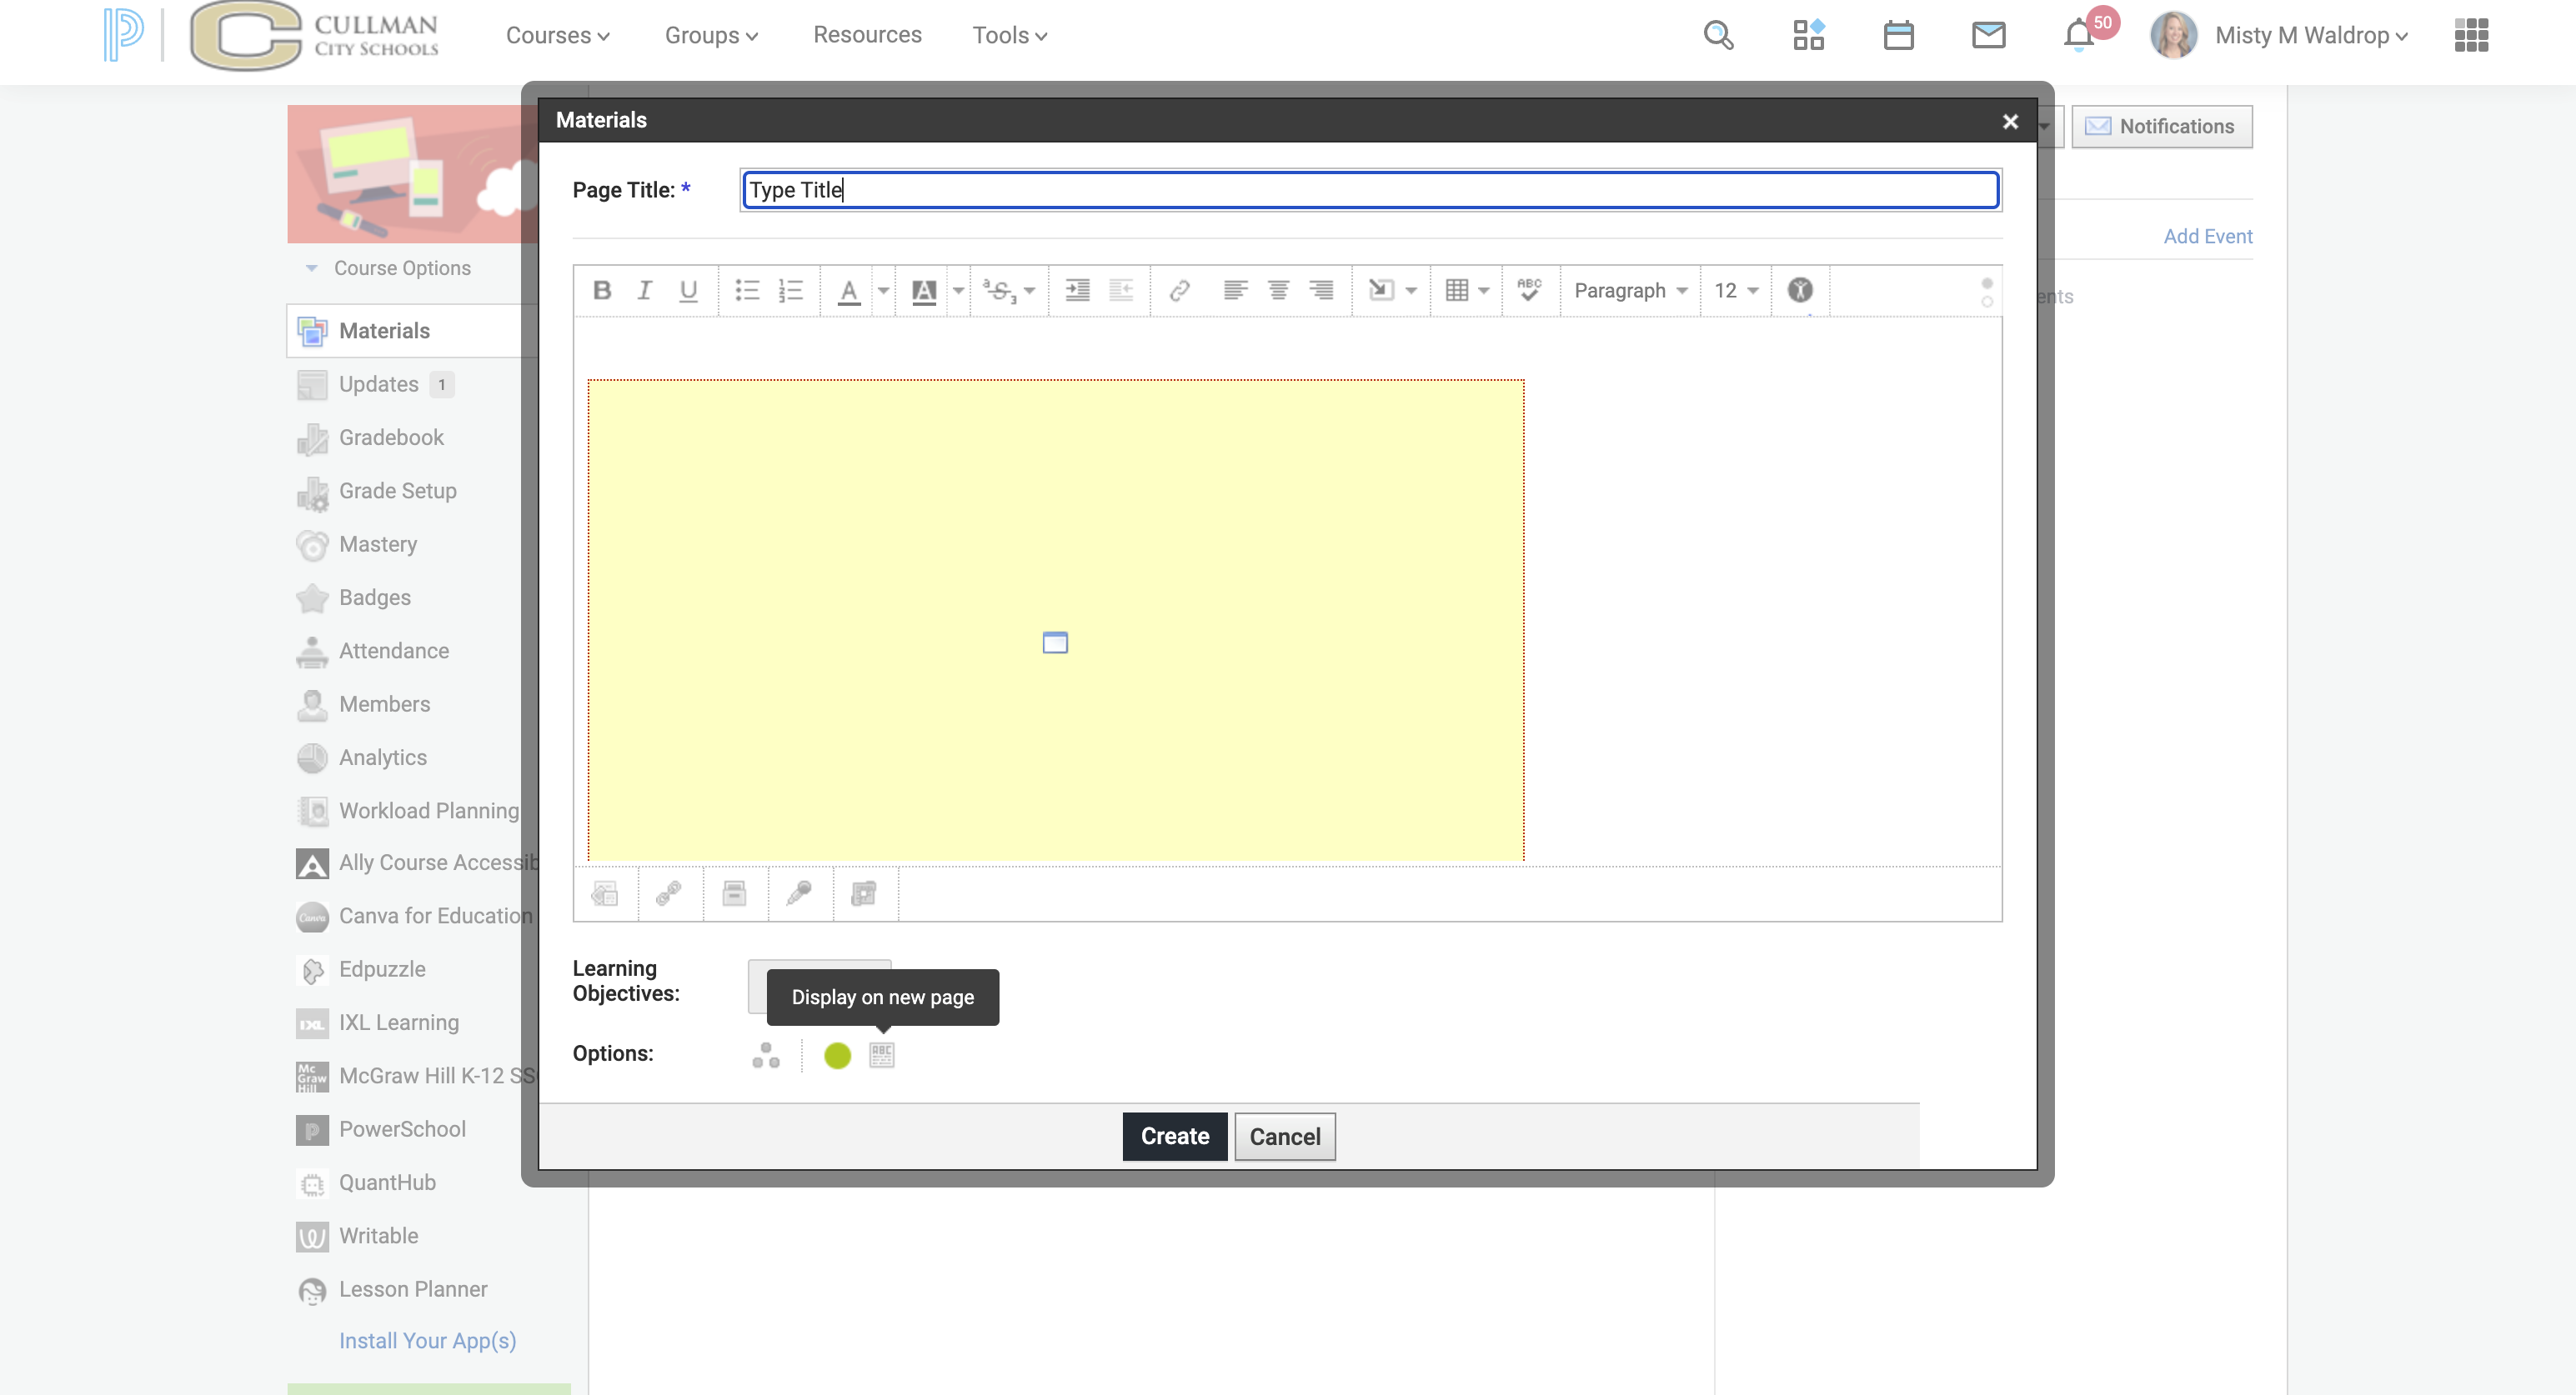
Task: Open the font size 12 dropdown
Action: coord(1736,291)
